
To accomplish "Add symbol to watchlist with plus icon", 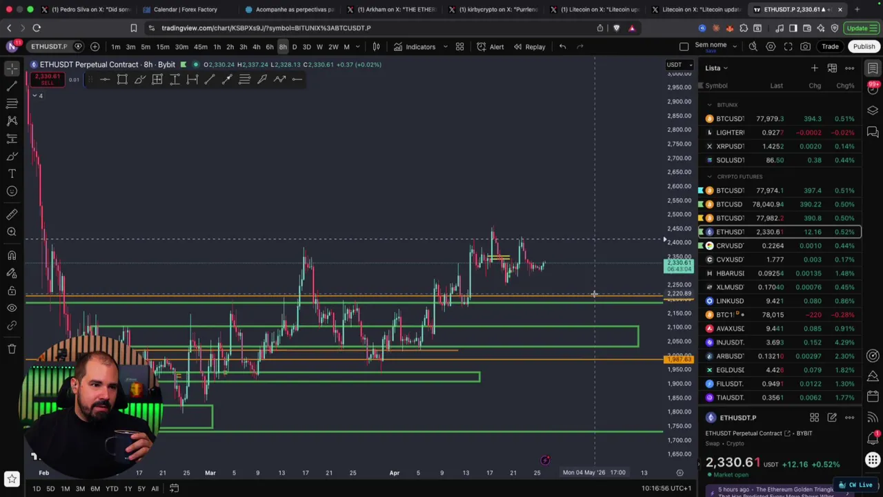I will coord(815,68).
